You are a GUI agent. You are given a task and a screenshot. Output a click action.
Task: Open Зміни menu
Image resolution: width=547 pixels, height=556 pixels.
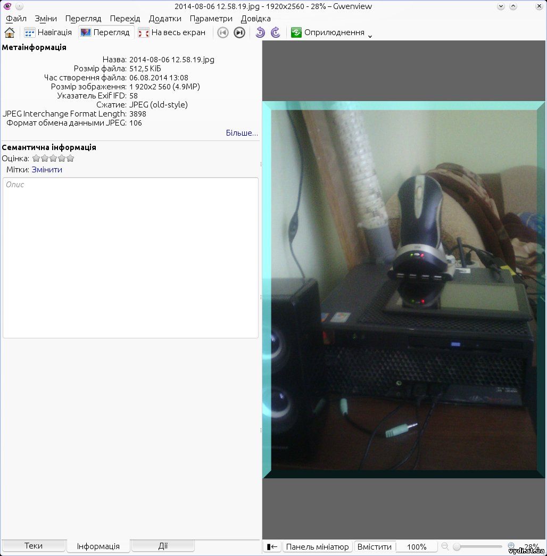(46, 19)
